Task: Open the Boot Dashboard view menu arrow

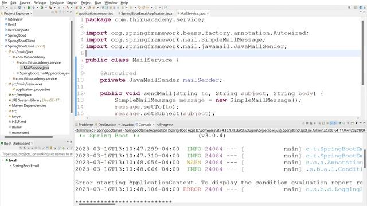Action: tap(68, 148)
